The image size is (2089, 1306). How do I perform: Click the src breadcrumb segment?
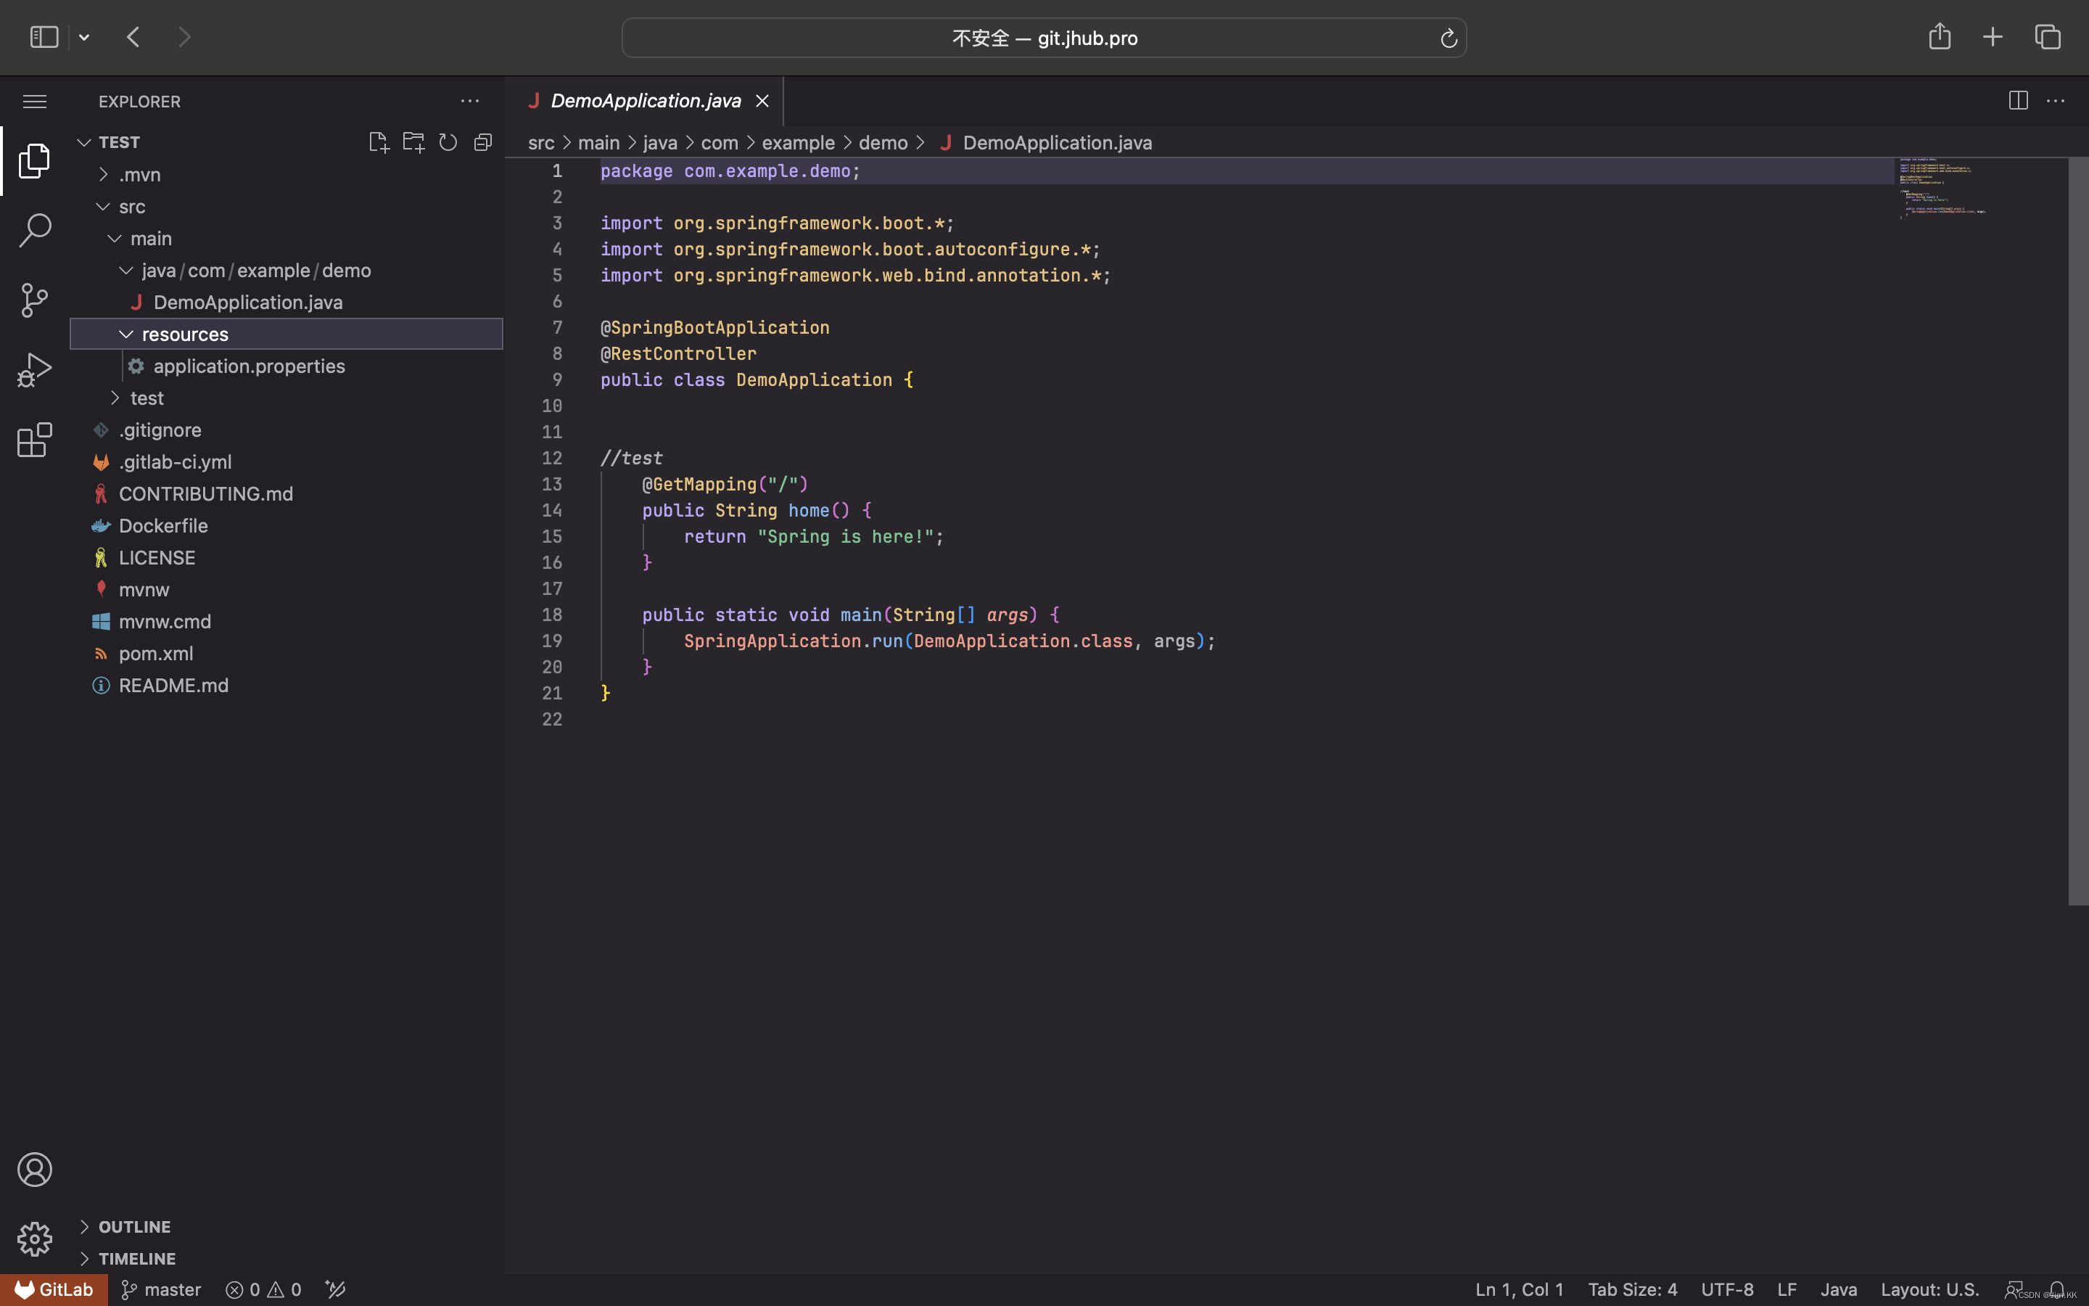[x=541, y=142]
